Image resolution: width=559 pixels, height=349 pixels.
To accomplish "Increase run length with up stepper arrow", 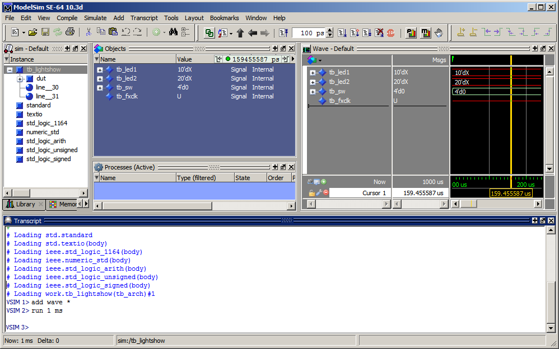I will click(x=330, y=31).
